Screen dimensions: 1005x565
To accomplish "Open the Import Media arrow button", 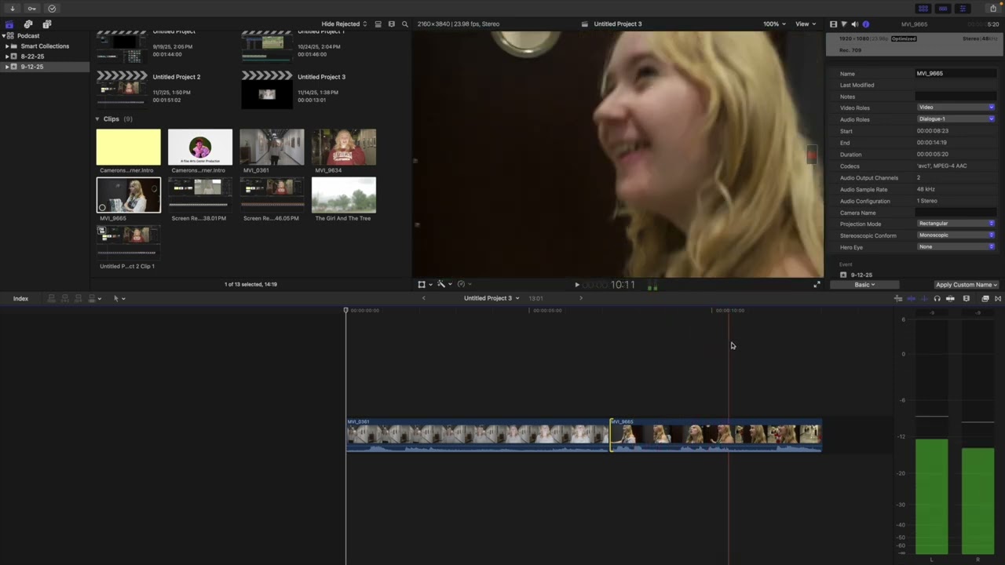I will tap(13, 9).
